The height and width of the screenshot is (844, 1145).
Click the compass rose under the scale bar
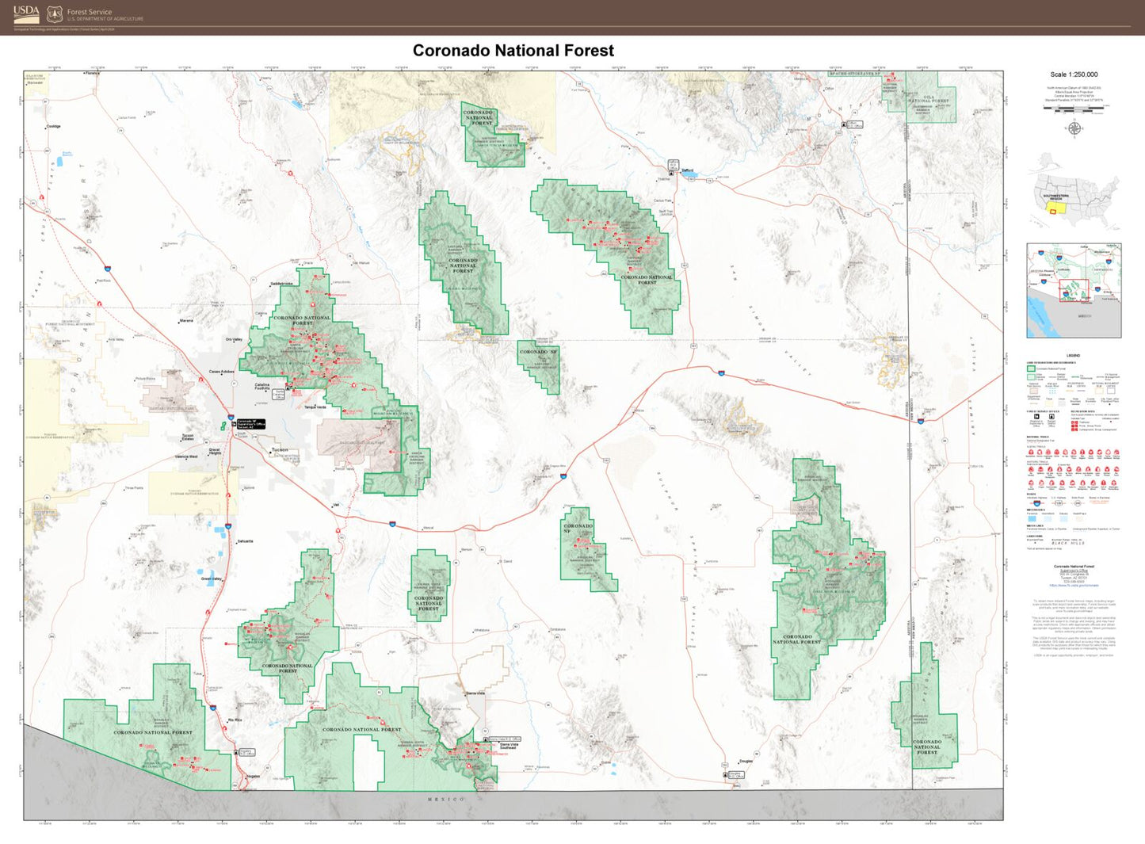(1074, 128)
